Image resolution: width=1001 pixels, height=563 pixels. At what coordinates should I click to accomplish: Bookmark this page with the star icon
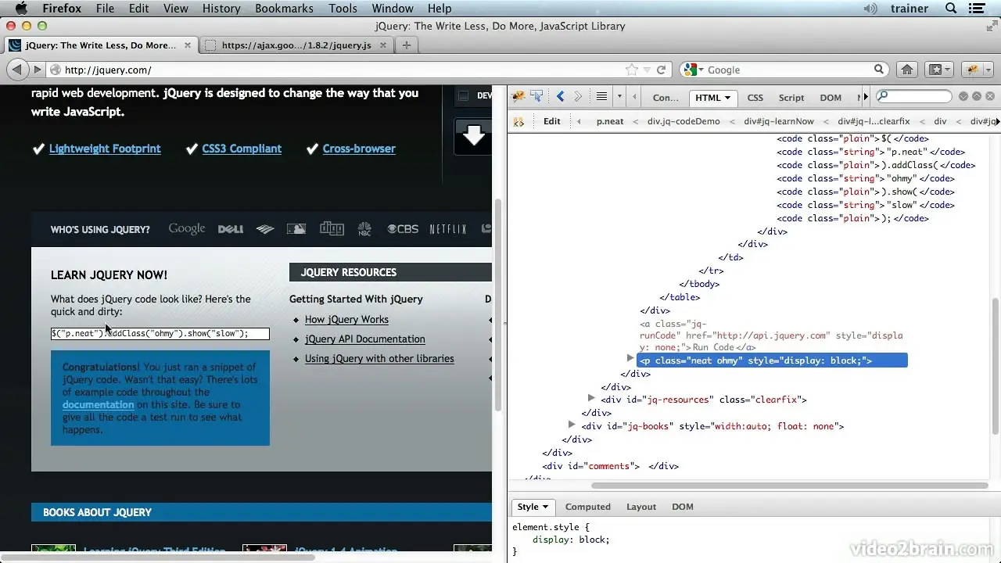[x=632, y=70]
